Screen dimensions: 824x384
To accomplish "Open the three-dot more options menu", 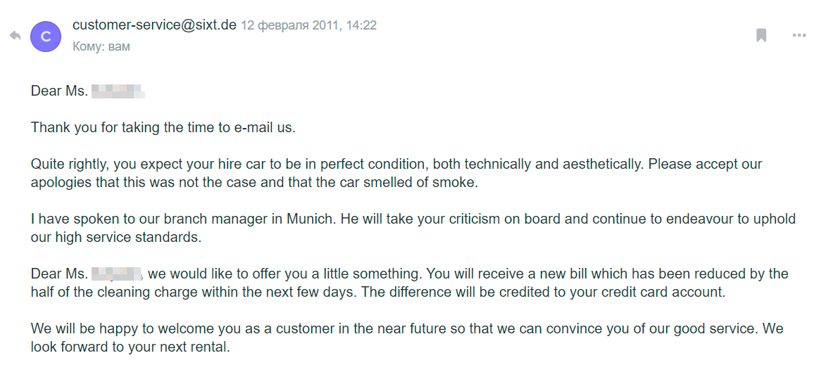I will click(799, 36).
